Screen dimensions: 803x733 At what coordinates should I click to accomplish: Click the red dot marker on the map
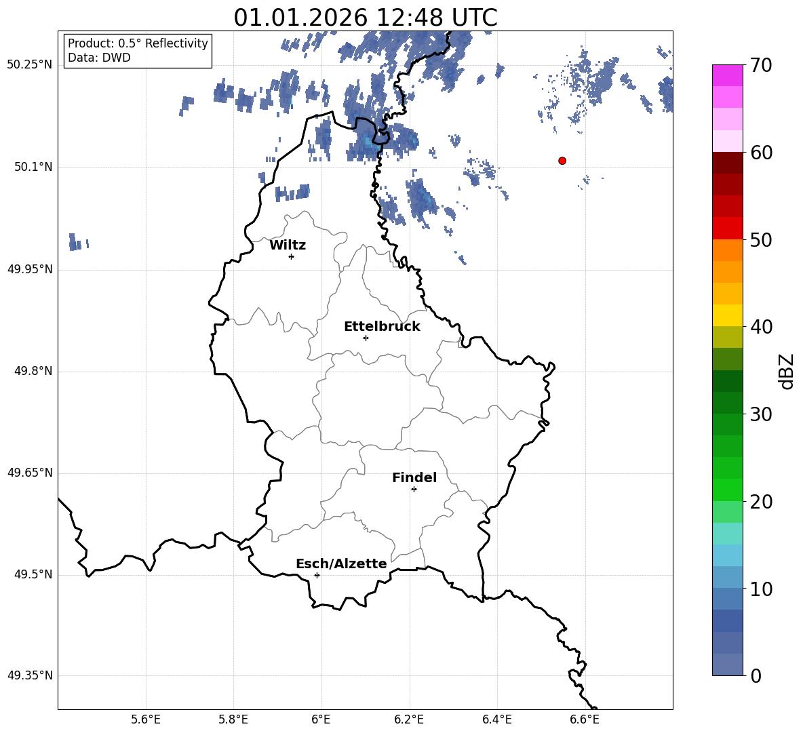click(562, 161)
